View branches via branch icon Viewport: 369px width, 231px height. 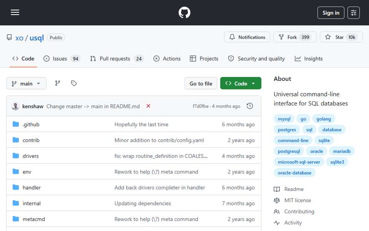pyautogui.click(x=58, y=83)
